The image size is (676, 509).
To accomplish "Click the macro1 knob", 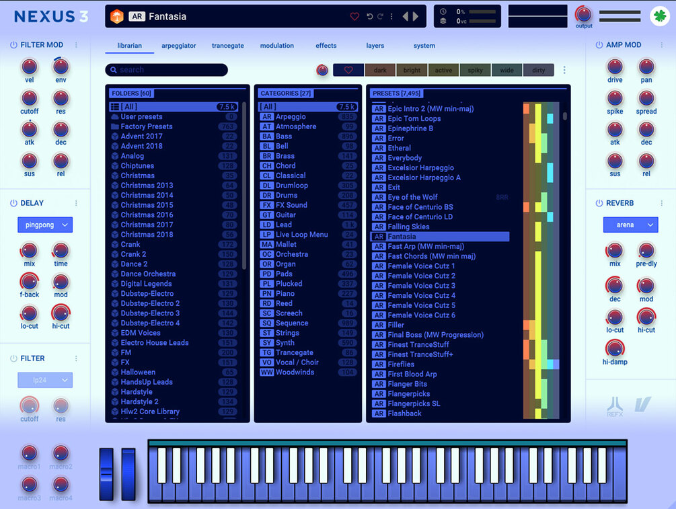I will tap(30, 453).
